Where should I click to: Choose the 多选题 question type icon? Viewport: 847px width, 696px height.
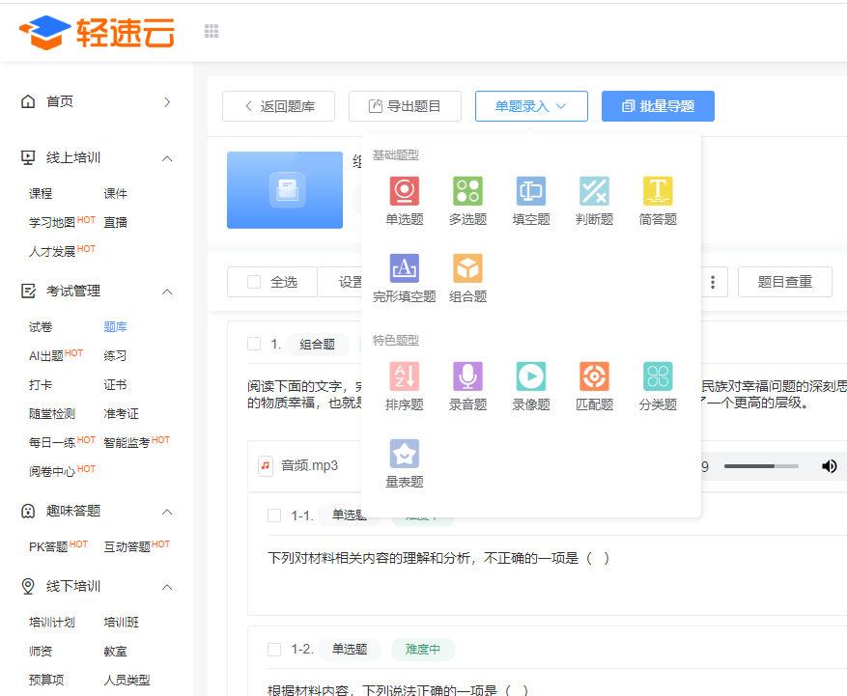(x=467, y=190)
